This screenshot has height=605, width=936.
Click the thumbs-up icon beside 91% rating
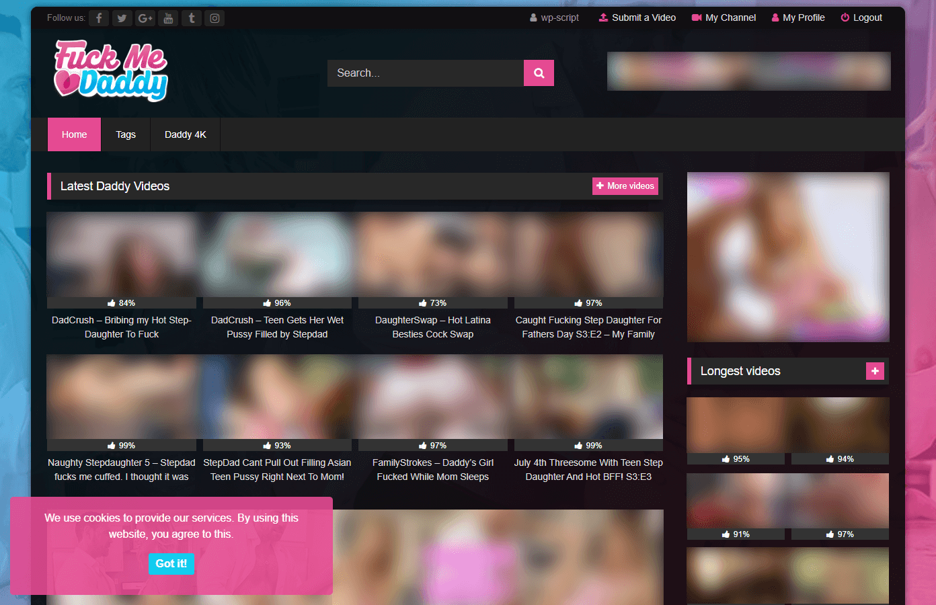point(726,534)
